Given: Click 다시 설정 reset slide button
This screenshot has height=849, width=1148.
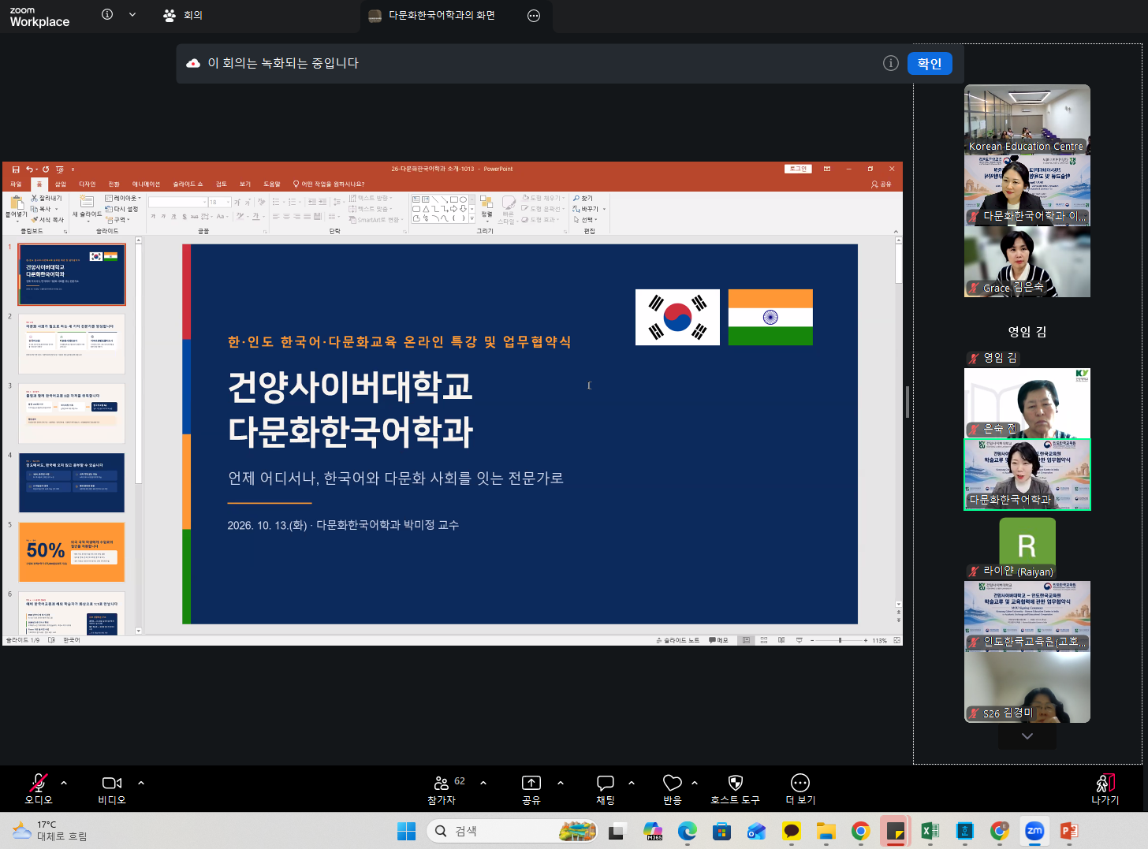Looking at the screenshot, I should [x=121, y=209].
